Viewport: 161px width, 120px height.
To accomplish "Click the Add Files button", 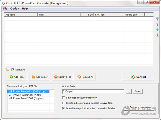I will (x=17, y=77).
